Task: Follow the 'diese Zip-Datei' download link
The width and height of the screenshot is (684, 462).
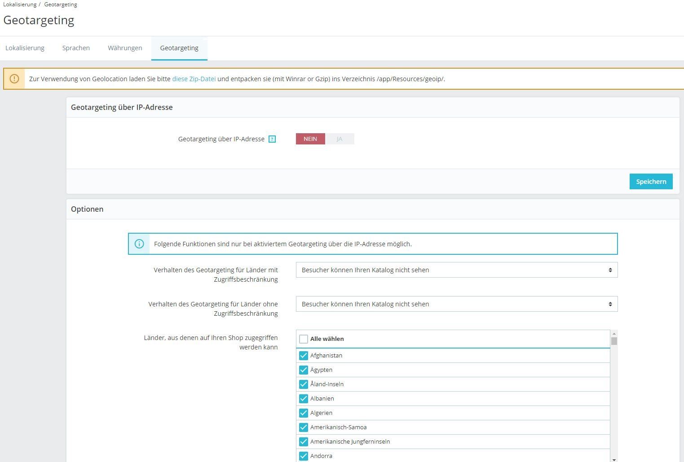Action: pos(194,79)
